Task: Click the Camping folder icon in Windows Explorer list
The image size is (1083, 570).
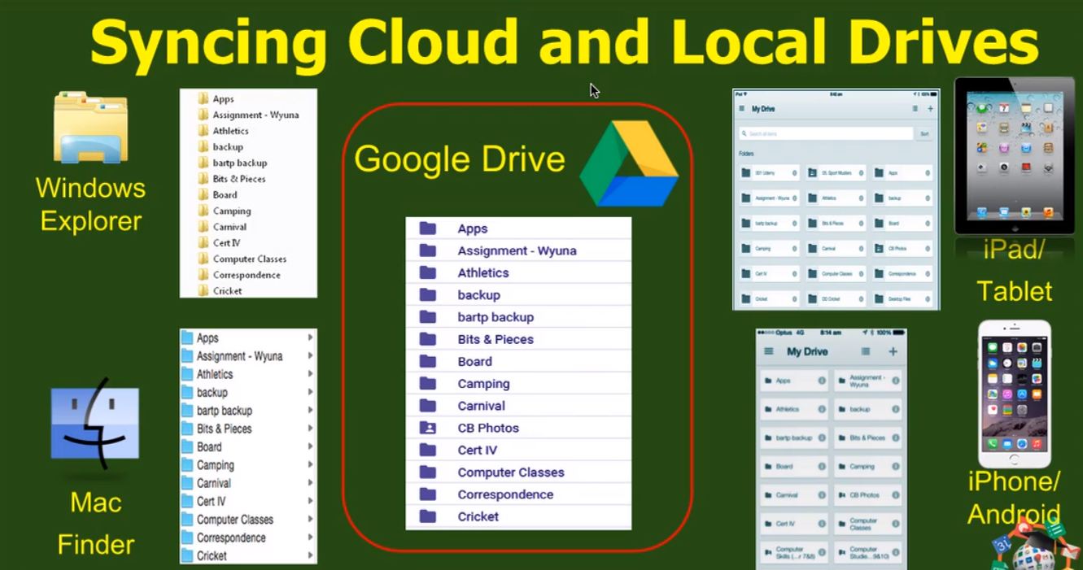Action: coord(203,211)
